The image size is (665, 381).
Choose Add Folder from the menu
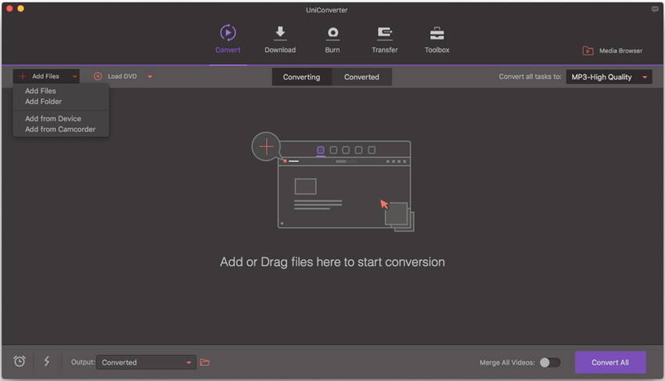coord(43,102)
